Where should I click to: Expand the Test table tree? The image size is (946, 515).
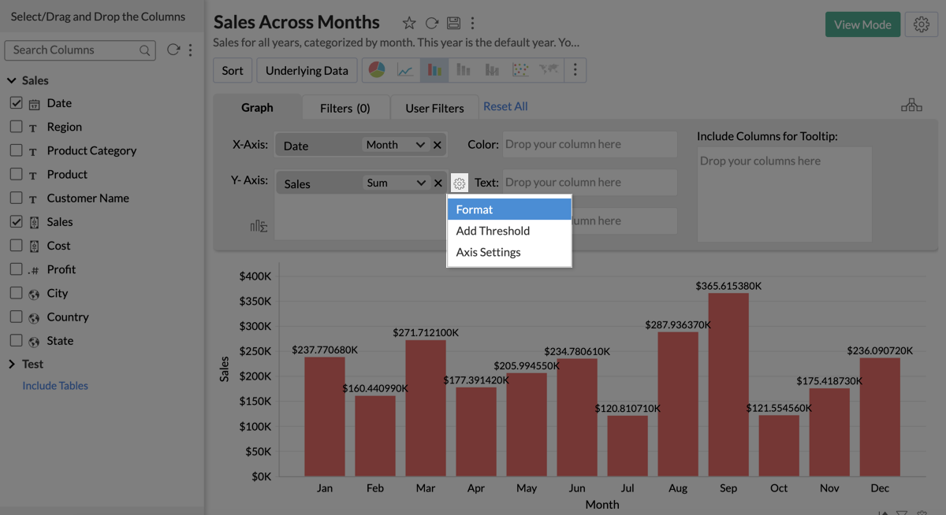pyautogui.click(x=12, y=364)
